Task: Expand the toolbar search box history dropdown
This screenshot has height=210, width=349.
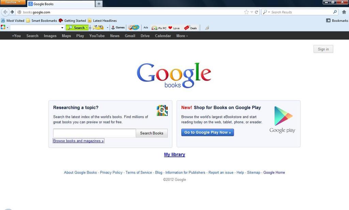Action: pyautogui.click(x=62, y=28)
